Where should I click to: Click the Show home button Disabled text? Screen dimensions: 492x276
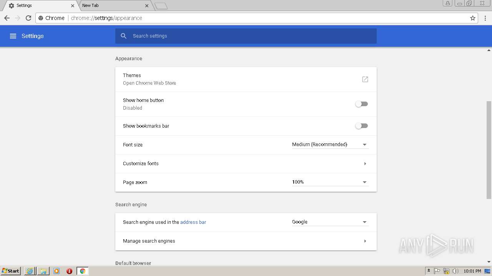(133, 108)
